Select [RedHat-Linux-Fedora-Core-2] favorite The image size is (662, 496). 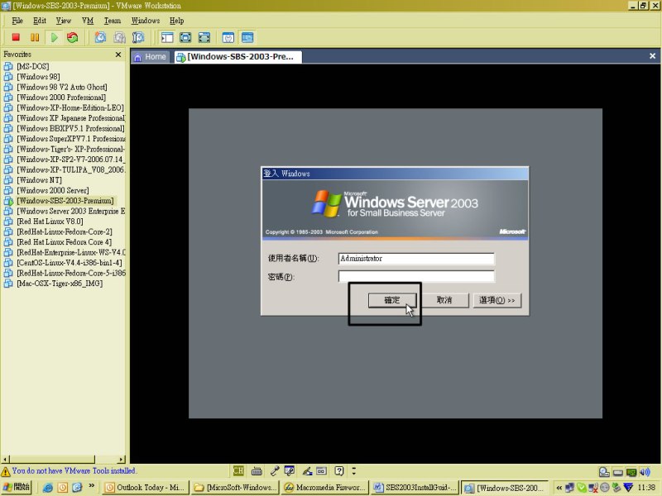tap(65, 231)
